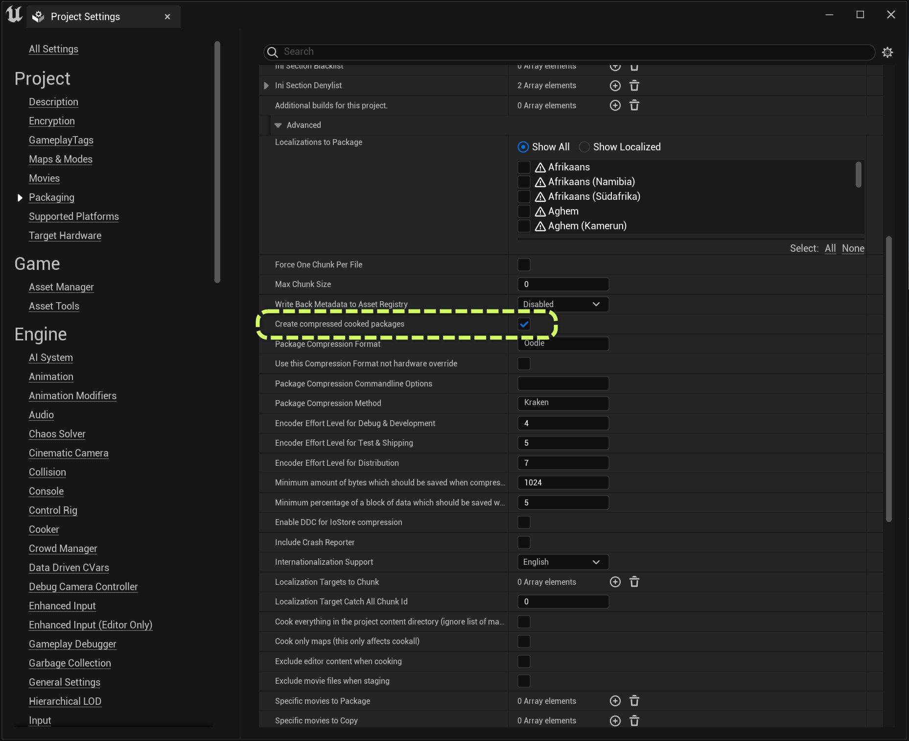This screenshot has height=741, width=909.
Task: Collapse the Advanced section
Action: click(278, 125)
